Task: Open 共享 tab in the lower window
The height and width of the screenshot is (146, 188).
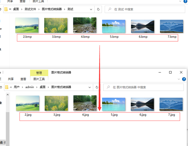Action: tap(11, 79)
